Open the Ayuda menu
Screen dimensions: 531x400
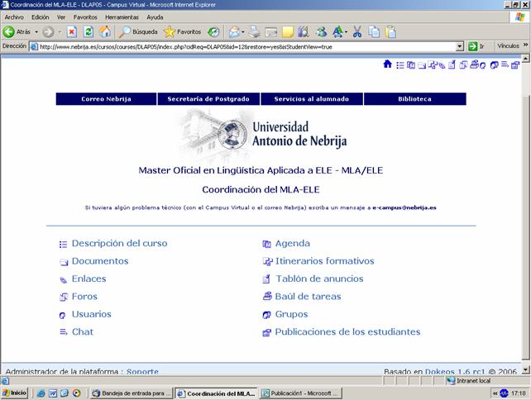coord(155,17)
